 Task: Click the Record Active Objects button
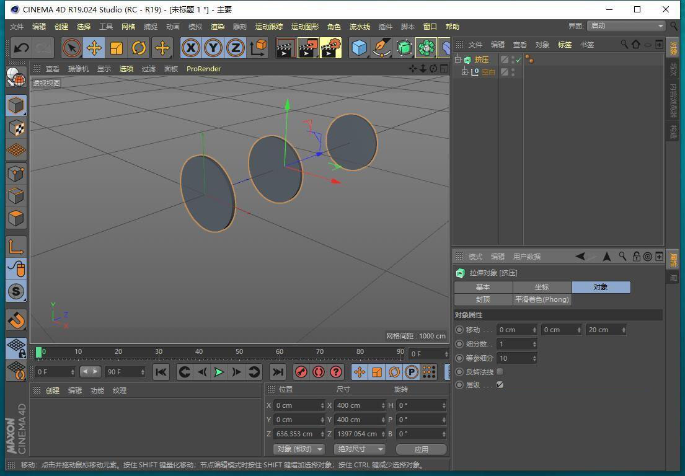301,372
